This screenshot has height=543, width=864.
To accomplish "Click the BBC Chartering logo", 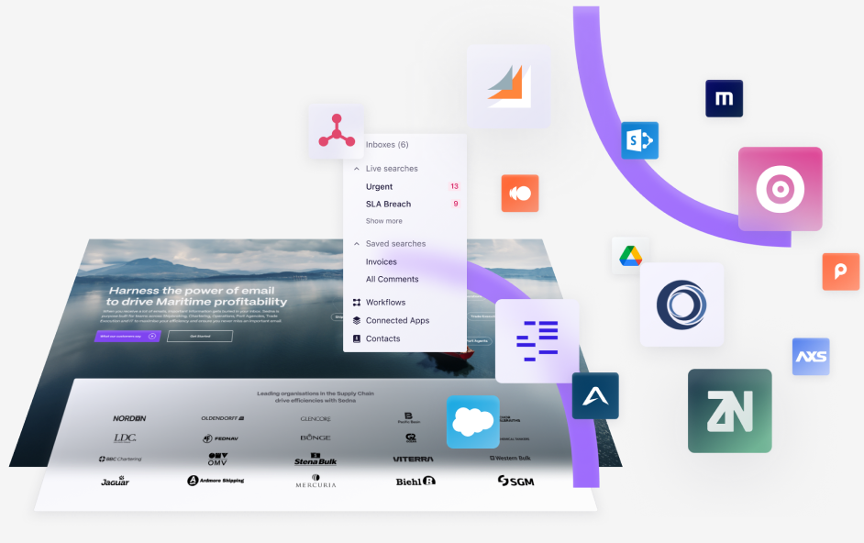I will [120, 459].
